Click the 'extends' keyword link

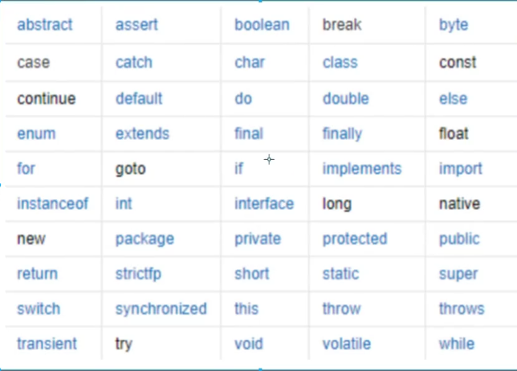[142, 134]
